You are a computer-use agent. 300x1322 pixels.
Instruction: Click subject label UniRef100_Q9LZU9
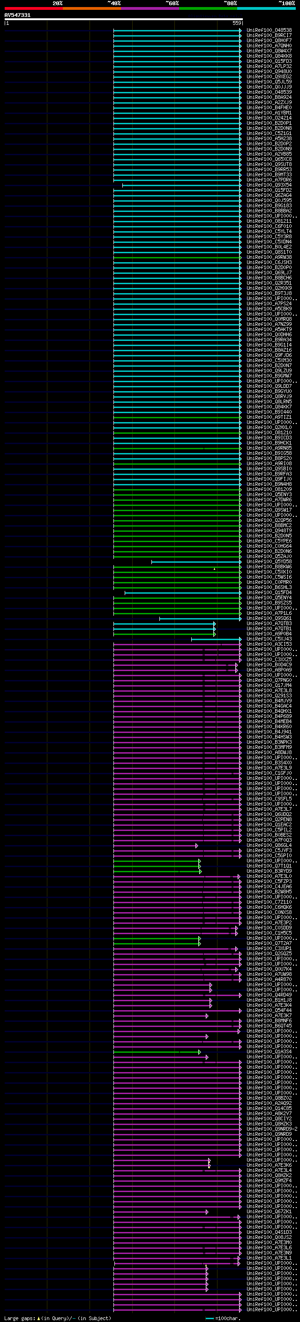(269, 370)
